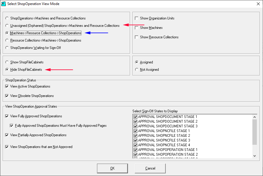Uncheck APPROVAL SHOPDOCUMENT STAGE 3

pos(136,126)
